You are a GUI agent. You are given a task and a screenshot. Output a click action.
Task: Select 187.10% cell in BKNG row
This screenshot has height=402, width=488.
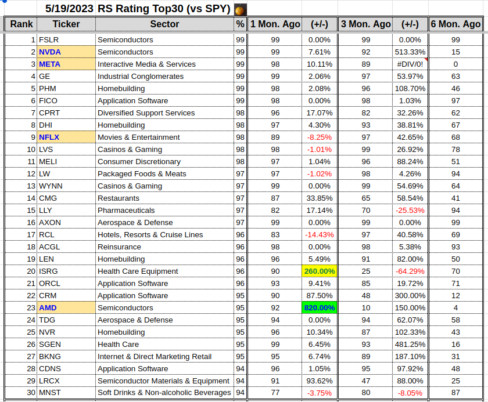(x=410, y=356)
